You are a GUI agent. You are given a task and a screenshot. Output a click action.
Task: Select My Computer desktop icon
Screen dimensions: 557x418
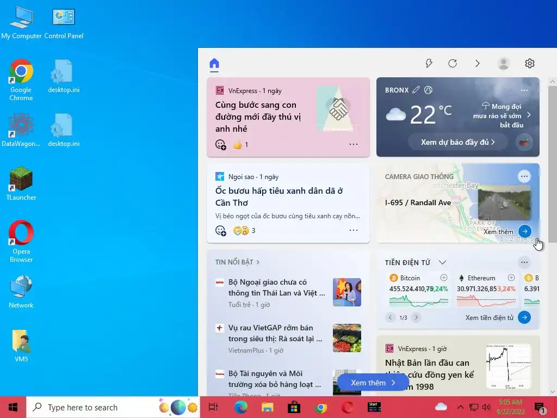[x=21, y=23]
